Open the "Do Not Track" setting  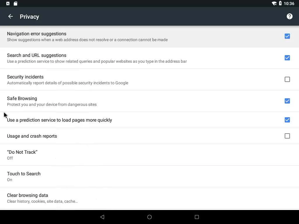[x=149, y=155]
